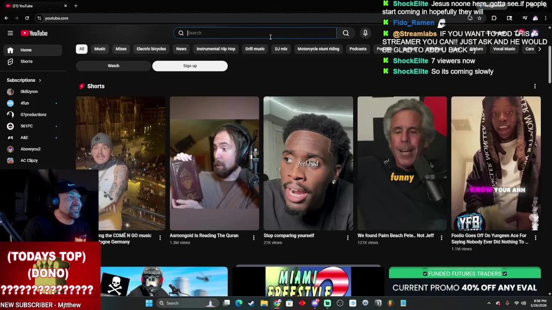Click the Watch button
This screenshot has width=552, height=310.
pos(113,66)
